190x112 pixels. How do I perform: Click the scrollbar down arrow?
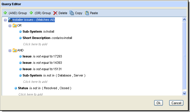click(x=184, y=93)
